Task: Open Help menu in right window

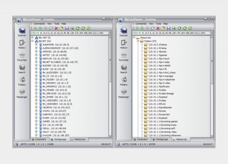Action: click(165, 23)
